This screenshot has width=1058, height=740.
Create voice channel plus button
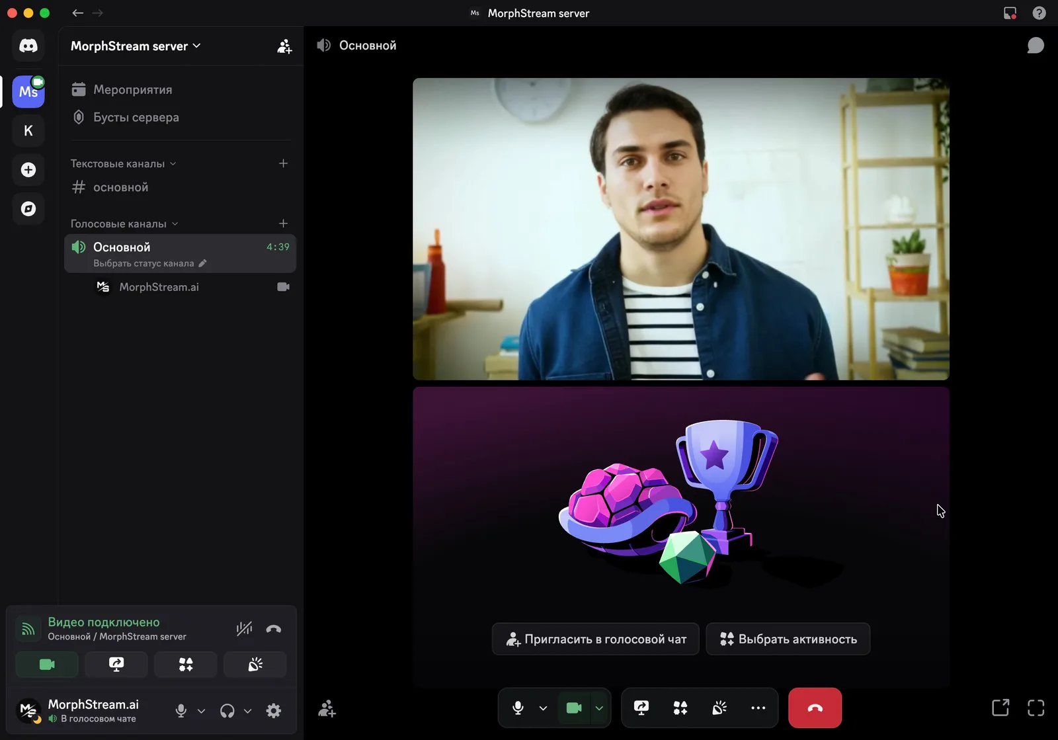pos(283,224)
